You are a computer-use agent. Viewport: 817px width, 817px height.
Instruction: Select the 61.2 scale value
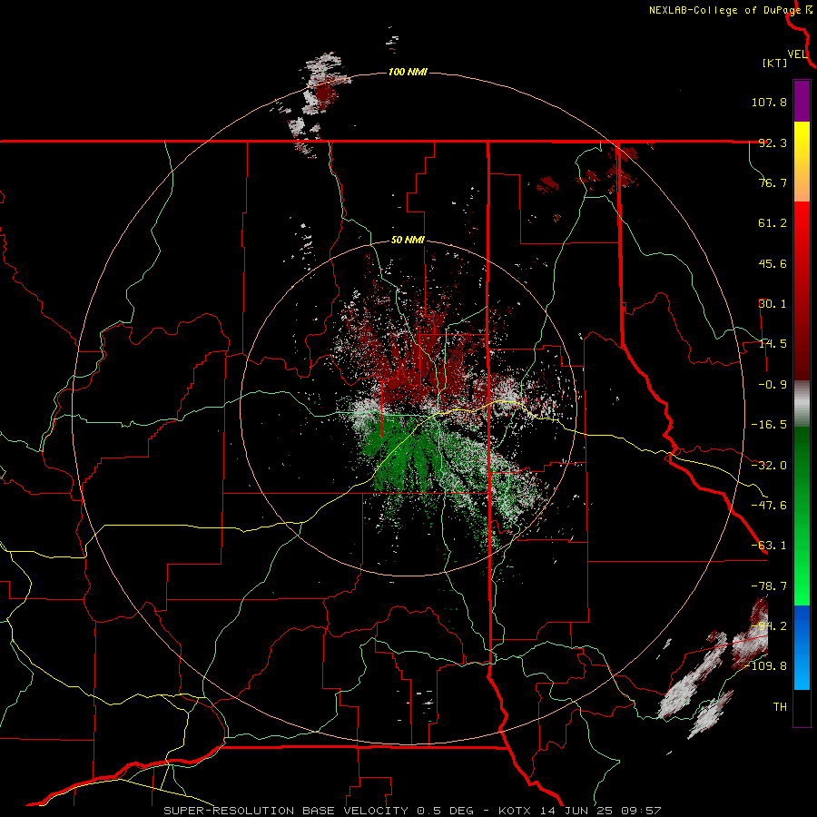(773, 223)
